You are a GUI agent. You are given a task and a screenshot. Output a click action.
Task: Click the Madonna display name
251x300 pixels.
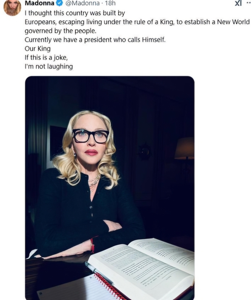coord(40,3)
